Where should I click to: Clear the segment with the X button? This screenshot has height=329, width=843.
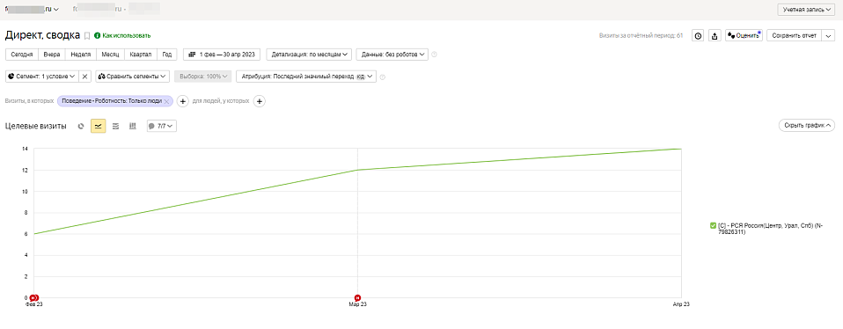pyautogui.click(x=85, y=77)
